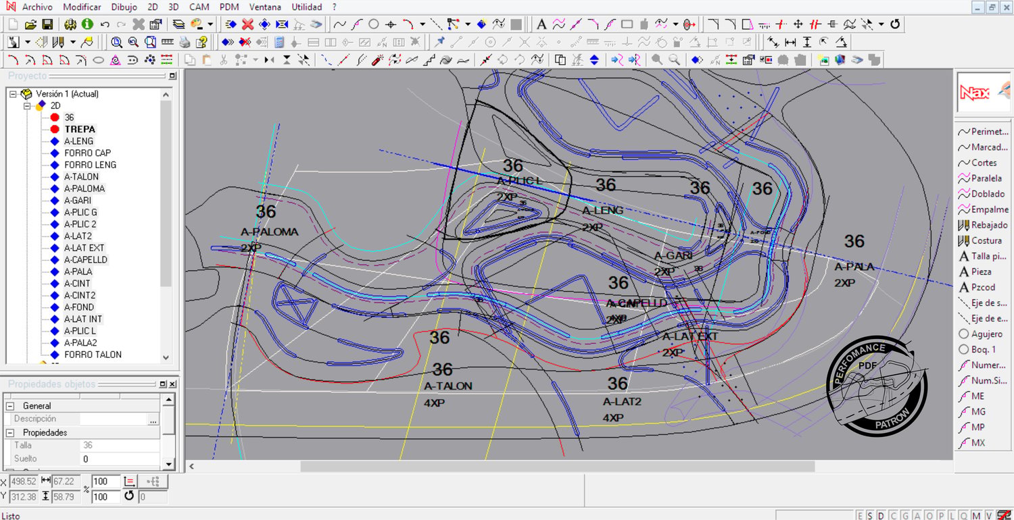Open the color palette tool
This screenshot has height=520, width=1014.
(x=197, y=24)
